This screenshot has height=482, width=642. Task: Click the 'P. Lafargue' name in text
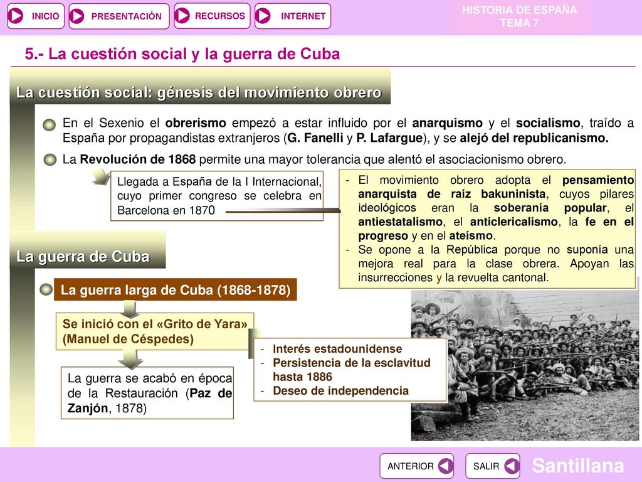(x=389, y=138)
